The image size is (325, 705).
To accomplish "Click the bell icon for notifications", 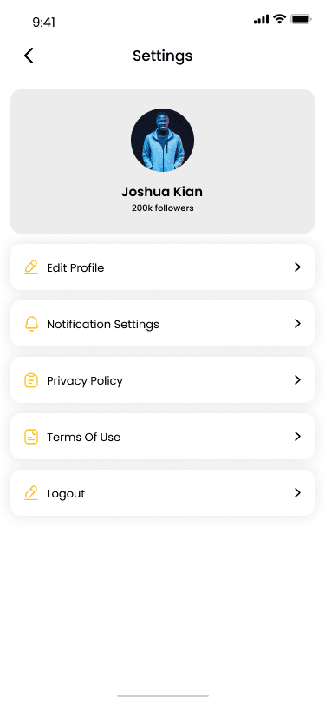I will (31, 324).
